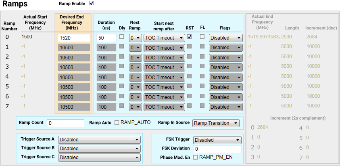The image size is (340, 166).
Task: Click the Flags column header
Action: (x=225, y=28)
